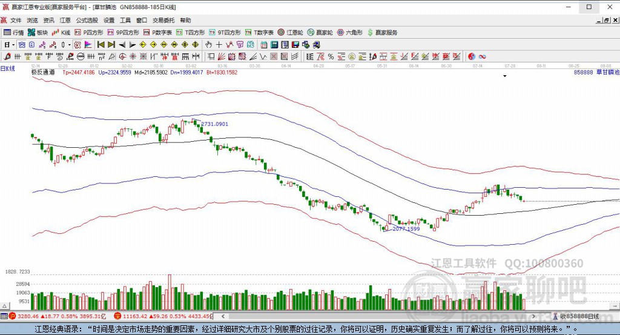
Task: Open the P四方形 tool
Action: 88,33
